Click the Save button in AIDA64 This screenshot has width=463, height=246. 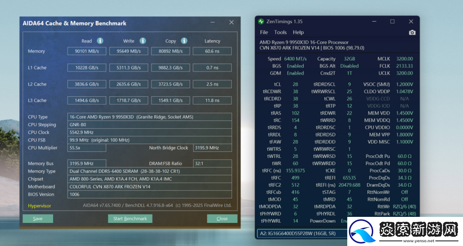(38, 219)
